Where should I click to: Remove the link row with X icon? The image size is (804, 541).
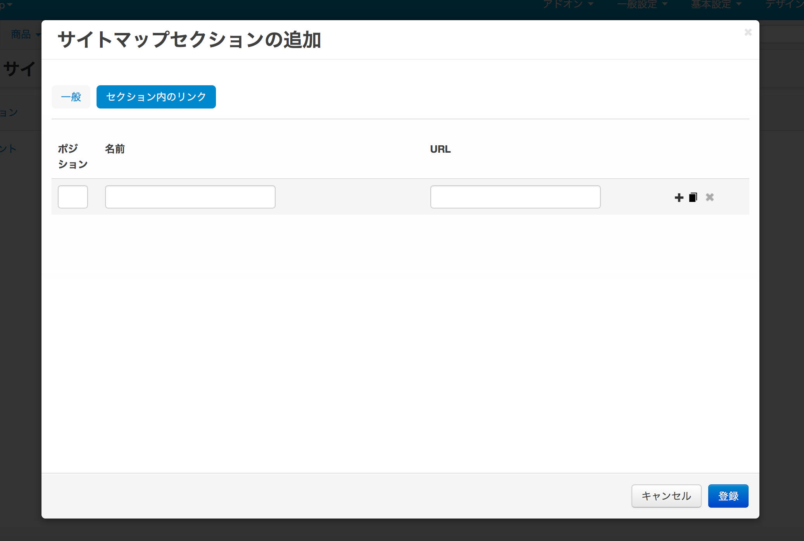coord(710,197)
